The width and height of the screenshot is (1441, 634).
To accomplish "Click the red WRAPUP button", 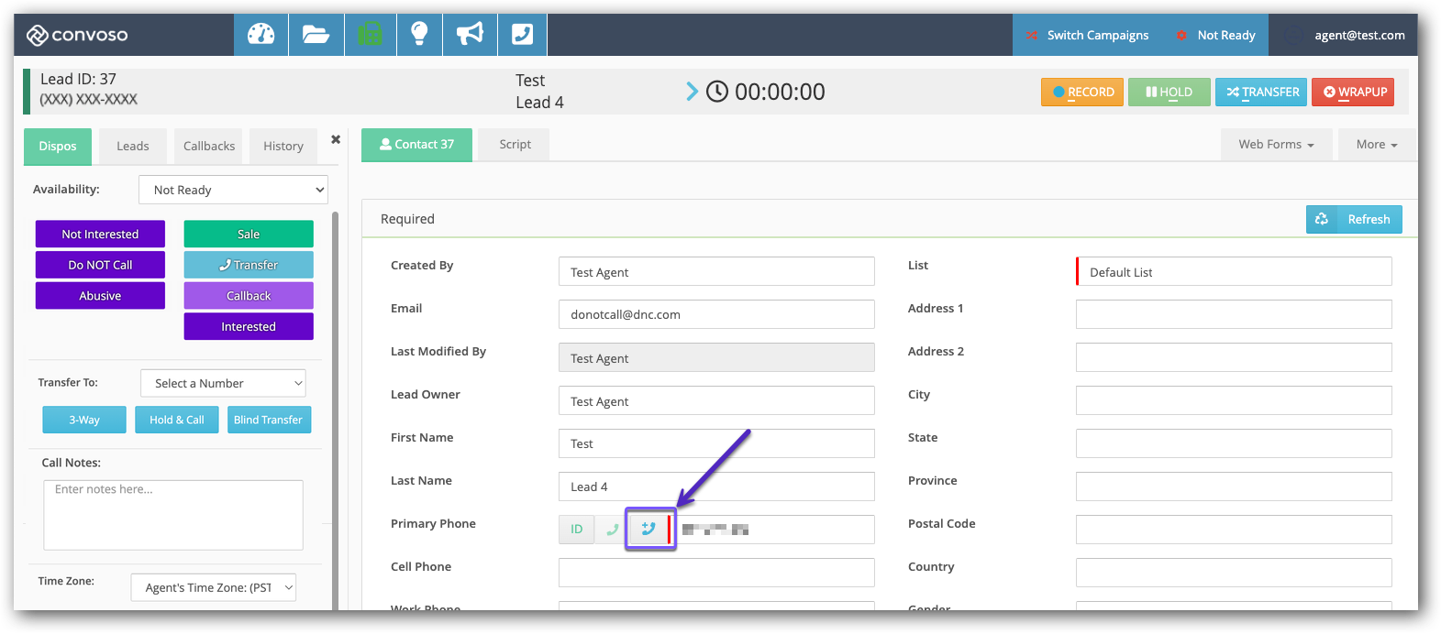I will point(1352,92).
